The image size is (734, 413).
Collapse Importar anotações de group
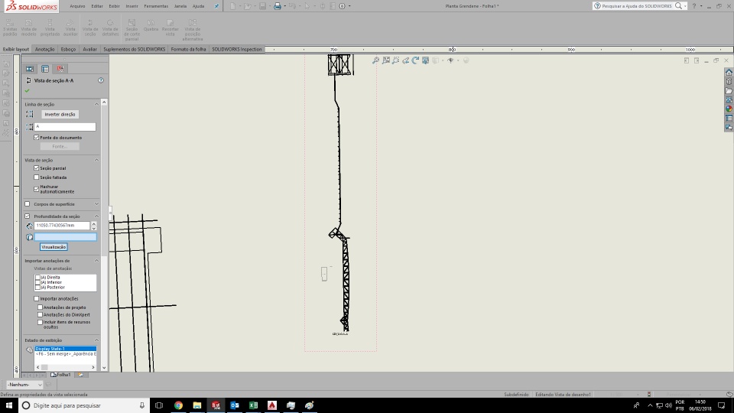96,261
